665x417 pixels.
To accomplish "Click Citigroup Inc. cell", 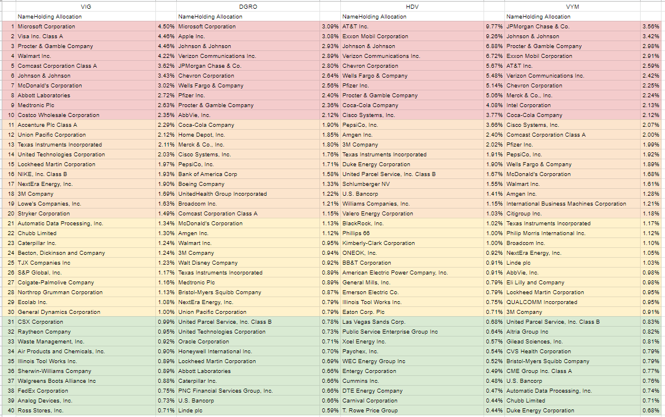I will (x=572, y=214).
